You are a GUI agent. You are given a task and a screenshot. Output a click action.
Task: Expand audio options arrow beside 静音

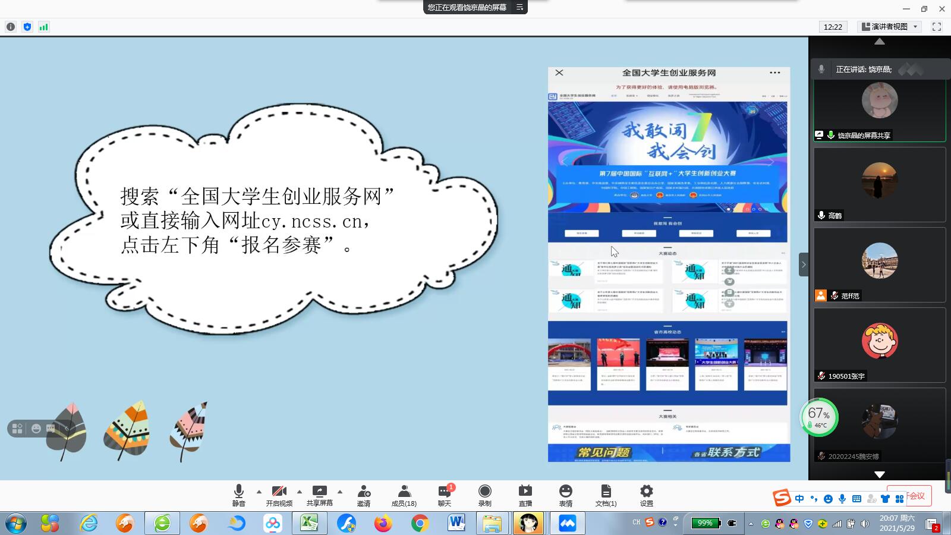tap(259, 492)
